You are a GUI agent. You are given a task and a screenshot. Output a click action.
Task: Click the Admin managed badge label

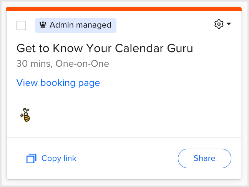[x=76, y=25]
